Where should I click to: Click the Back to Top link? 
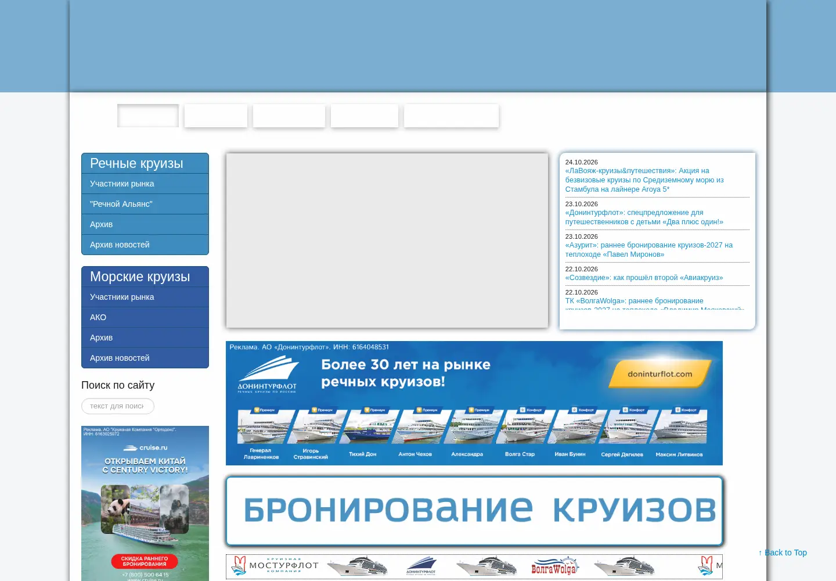783,553
